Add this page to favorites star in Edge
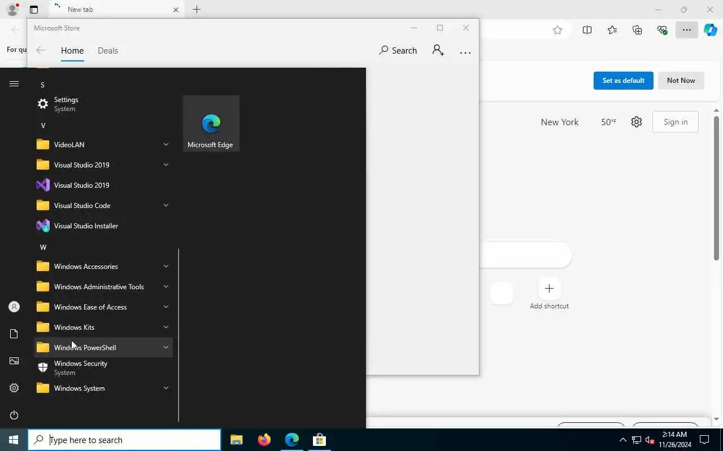 [558, 30]
